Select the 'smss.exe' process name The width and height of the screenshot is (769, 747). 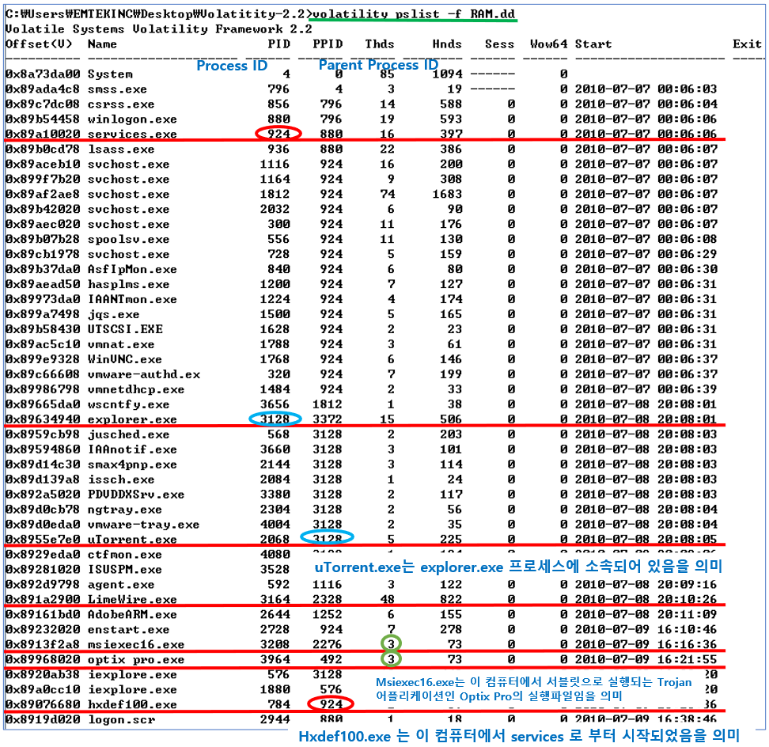(117, 89)
